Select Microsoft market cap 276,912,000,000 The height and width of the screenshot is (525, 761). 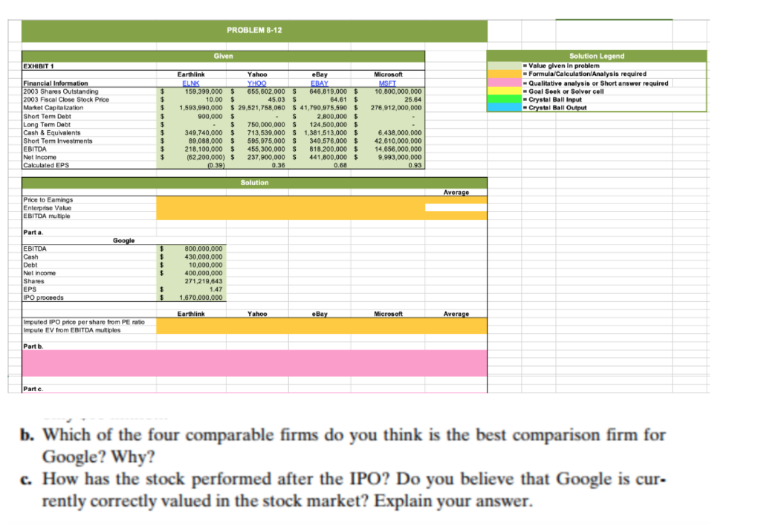tap(397, 108)
